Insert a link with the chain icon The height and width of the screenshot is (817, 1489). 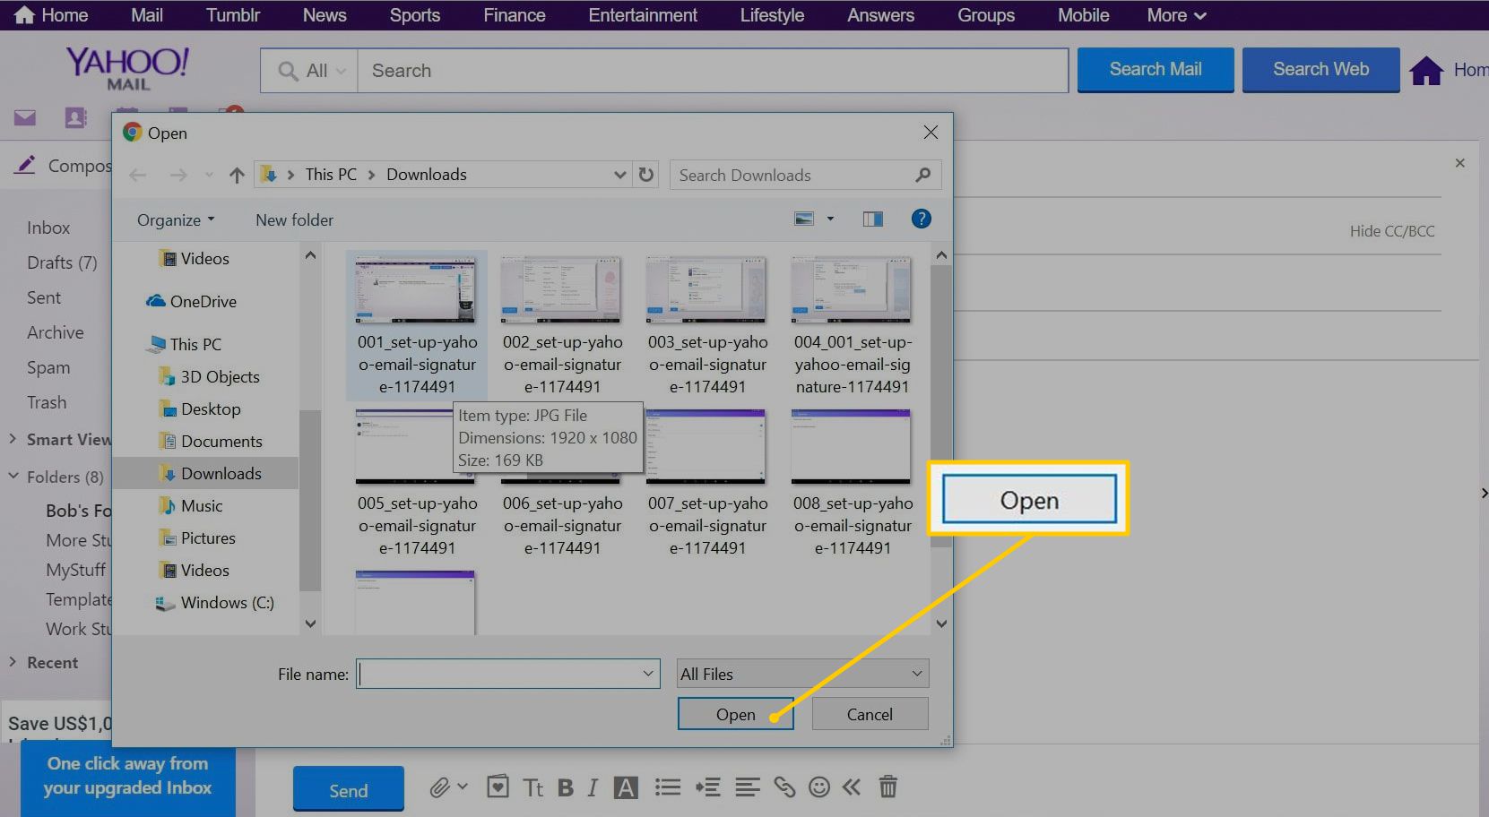pyautogui.click(x=784, y=787)
